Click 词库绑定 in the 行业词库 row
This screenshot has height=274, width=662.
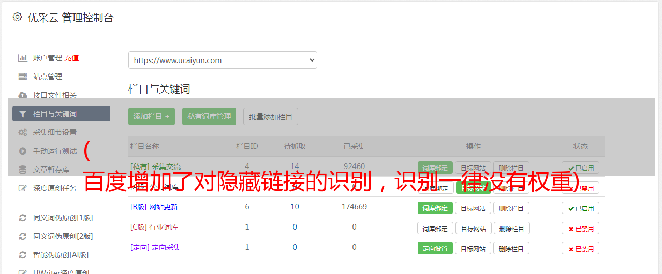point(435,228)
